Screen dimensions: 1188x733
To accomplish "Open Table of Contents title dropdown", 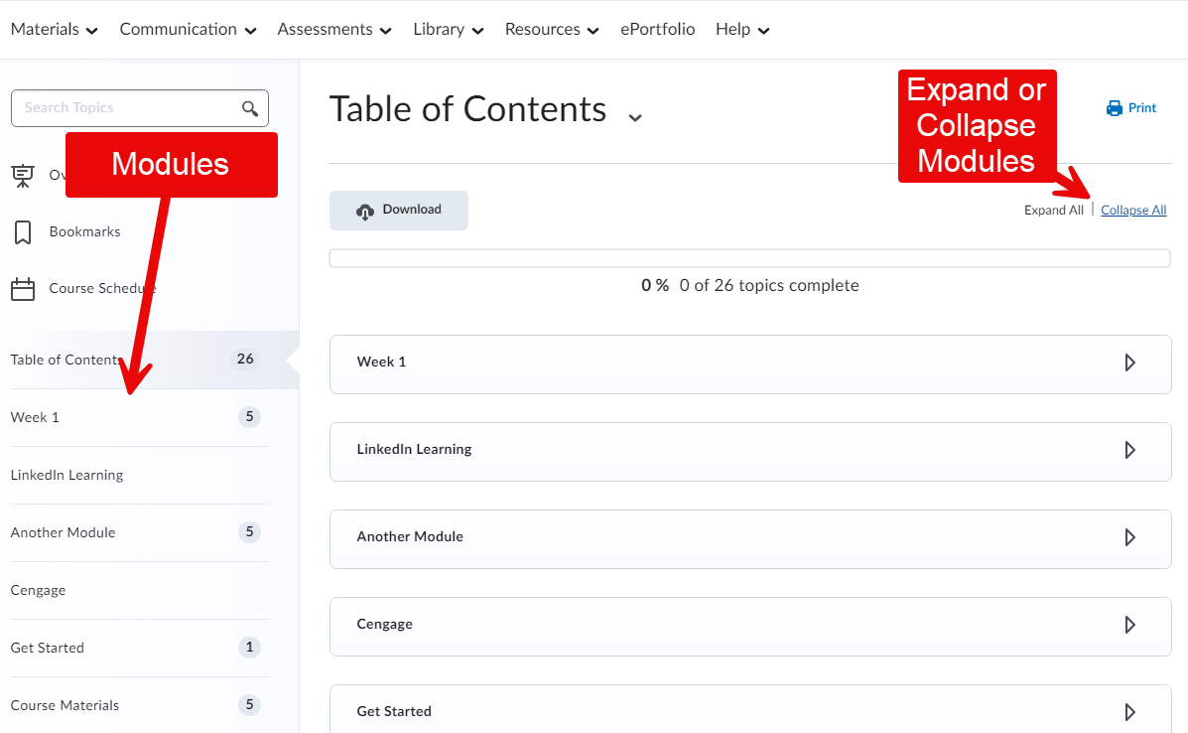I will (x=635, y=116).
